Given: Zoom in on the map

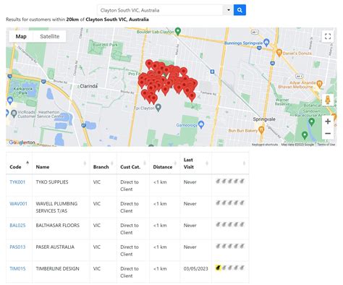Looking at the screenshot, I should [x=328, y=122].
